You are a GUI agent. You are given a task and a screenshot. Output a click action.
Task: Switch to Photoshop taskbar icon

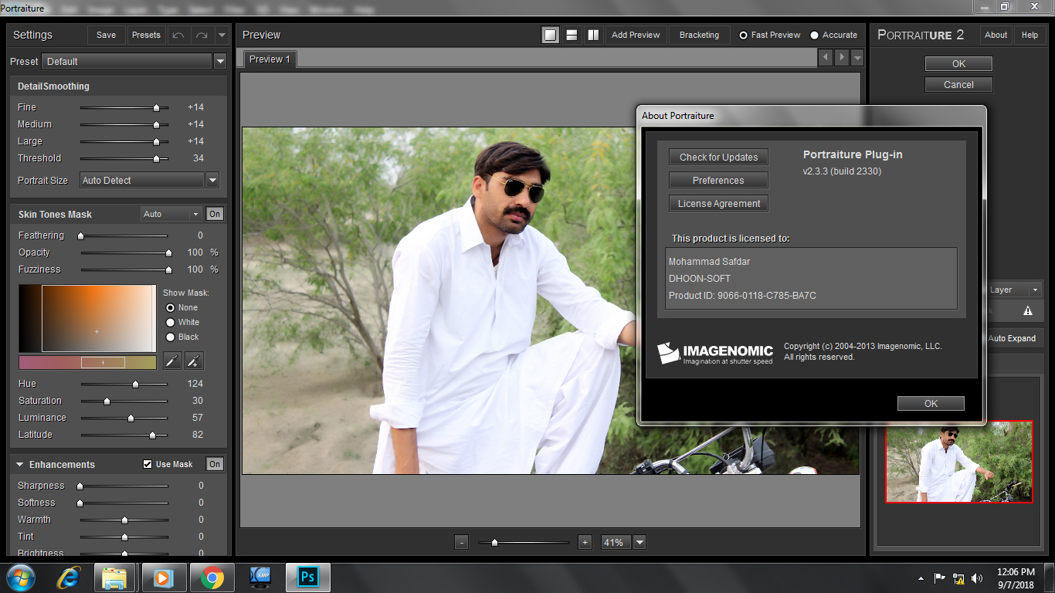pos(308,578)
